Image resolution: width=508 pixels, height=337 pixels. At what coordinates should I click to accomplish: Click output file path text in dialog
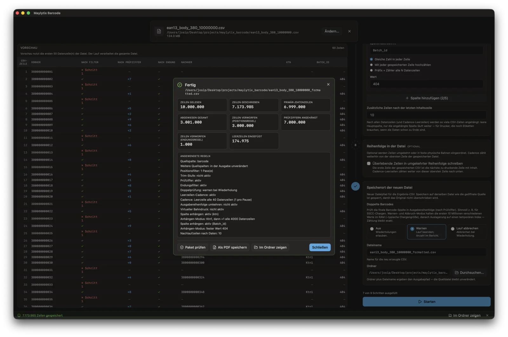[253, 92]
